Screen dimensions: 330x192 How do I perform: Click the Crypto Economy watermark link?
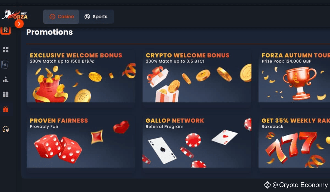coord(296,185)
